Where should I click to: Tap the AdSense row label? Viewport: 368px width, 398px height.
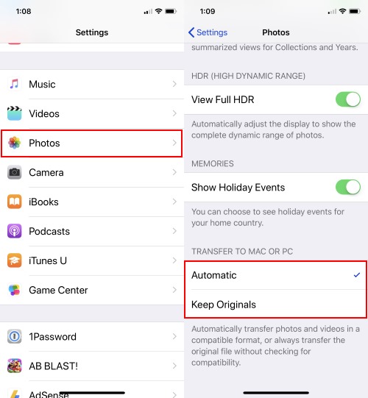49,394
